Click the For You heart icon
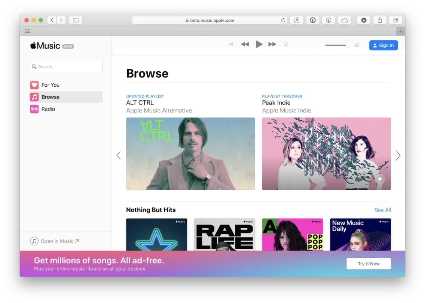The height and width of the screenshot is (303, 425). pyautogui.click(x=34, y=85)
